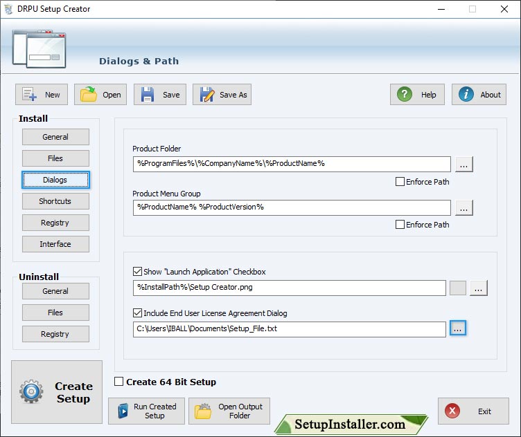Edit the Product Folder path field
Screen dimensions: 521x437
click(x=292, y=164)
